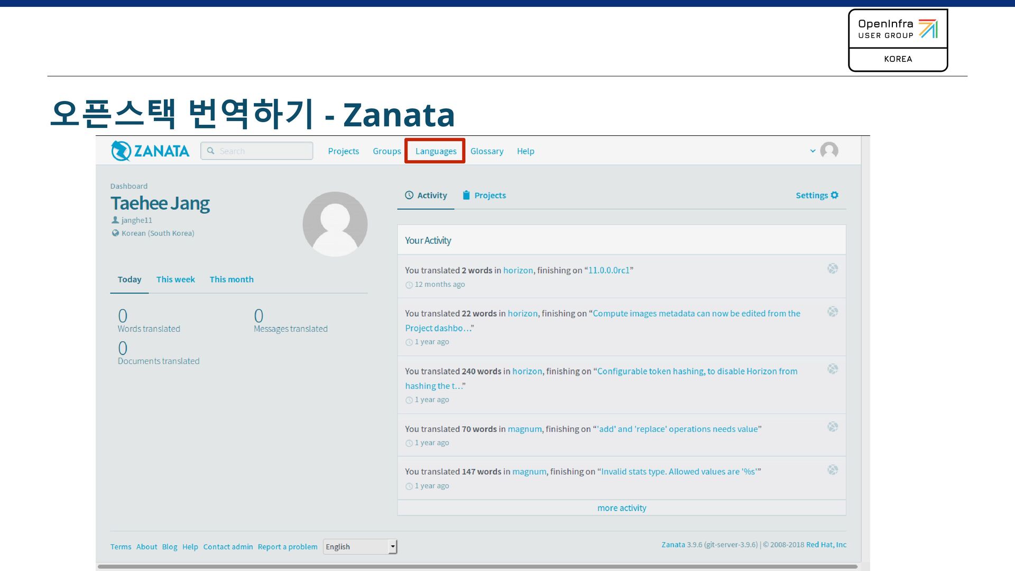The width and height of the screenshot is (1015, 571).
Task: Open Help in the top navigation
Action: [525, 151]
